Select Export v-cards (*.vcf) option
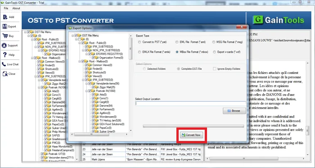Viewport: 315px width, 168px height. click(215, 52)
